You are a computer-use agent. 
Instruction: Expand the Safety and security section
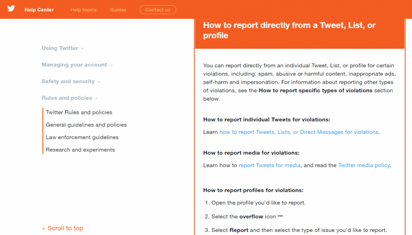(x=71, y=81)
